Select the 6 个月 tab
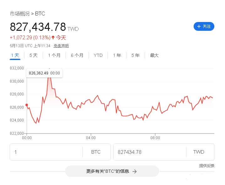 coord(77,55)
